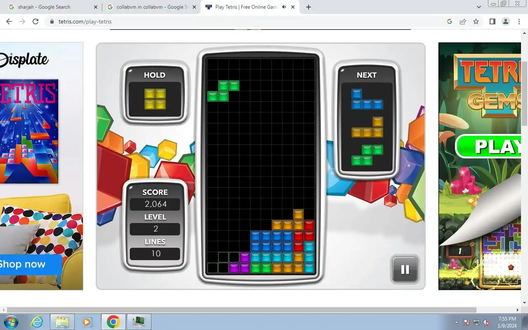
Task: Share this page icon
Action: tap(463, 21)
